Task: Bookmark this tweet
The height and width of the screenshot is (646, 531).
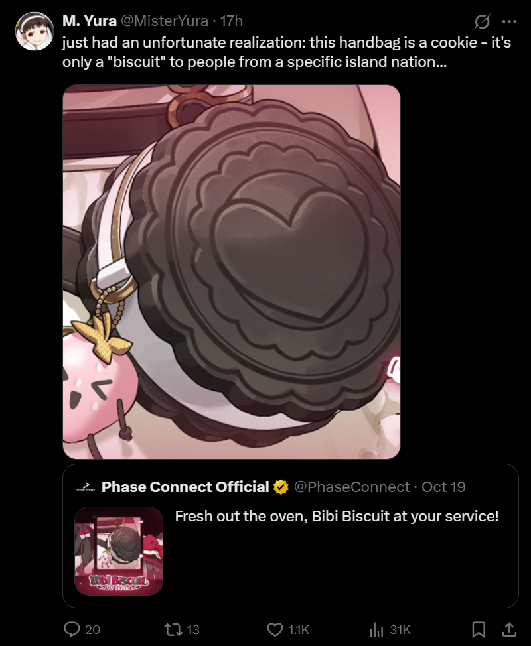Action: pos(478,629)
